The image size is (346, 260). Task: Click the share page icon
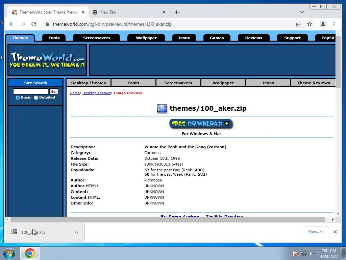pyautogui.click(x=299, y=24)
